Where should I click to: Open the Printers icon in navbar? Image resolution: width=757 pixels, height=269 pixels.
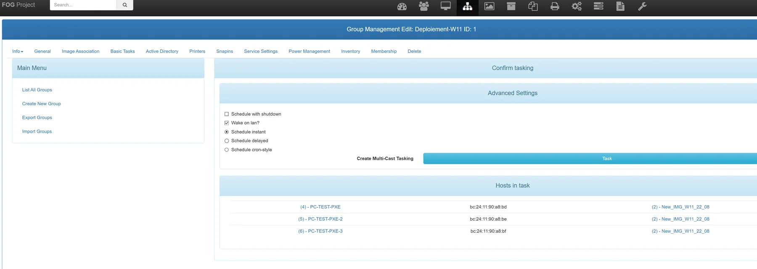[x=555, y=6]
